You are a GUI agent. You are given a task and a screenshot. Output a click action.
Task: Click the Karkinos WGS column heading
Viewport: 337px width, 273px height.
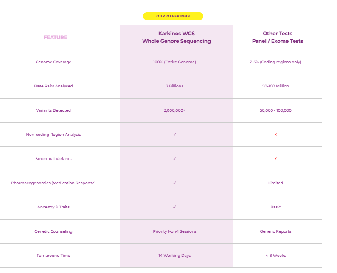[176, 37]
